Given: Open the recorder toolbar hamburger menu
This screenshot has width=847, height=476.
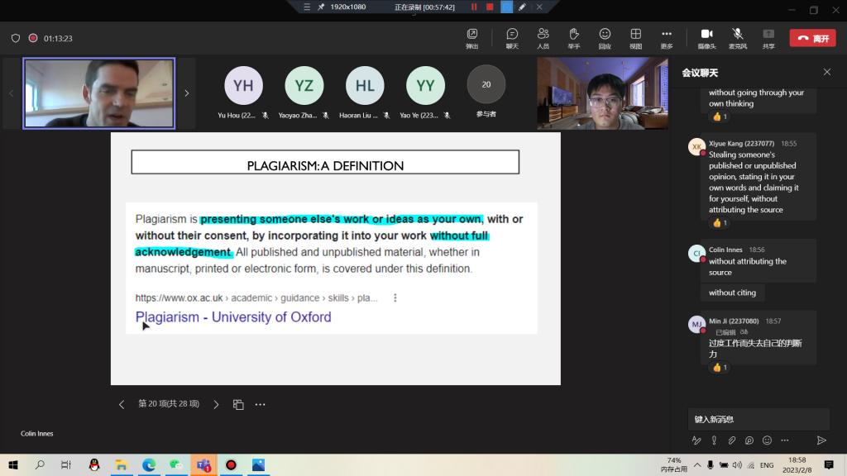Looking at the screenshot, I should tap(307, 7).
